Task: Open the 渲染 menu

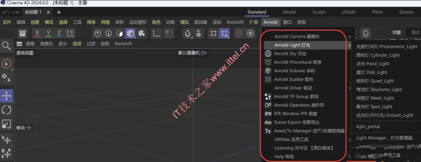Action: pos(217,22)
